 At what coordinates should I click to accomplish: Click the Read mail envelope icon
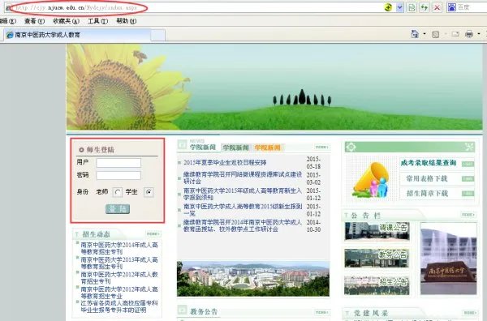point(455,34)
